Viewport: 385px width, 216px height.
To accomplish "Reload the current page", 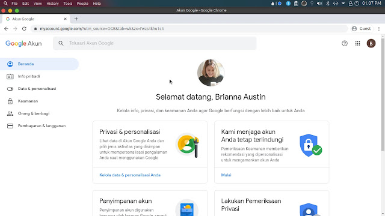I will coord(24,29).
